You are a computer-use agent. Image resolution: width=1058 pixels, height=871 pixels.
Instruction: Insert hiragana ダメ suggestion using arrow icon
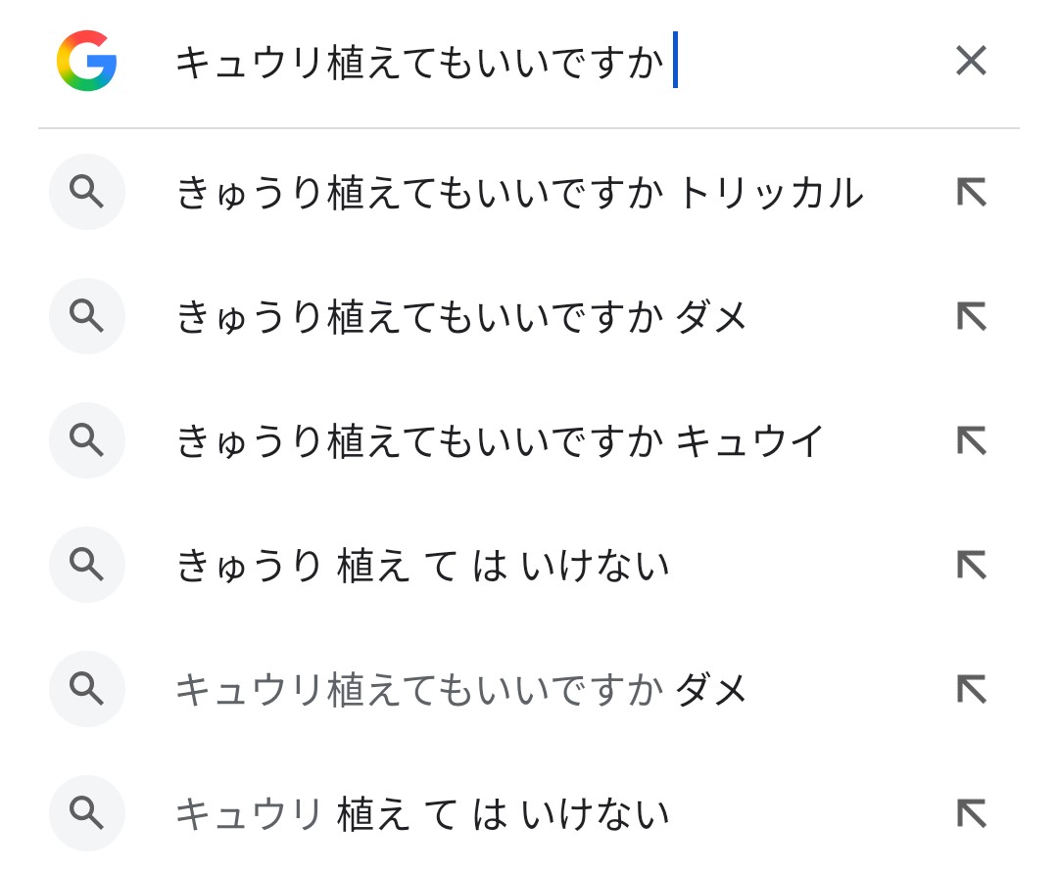971,317
